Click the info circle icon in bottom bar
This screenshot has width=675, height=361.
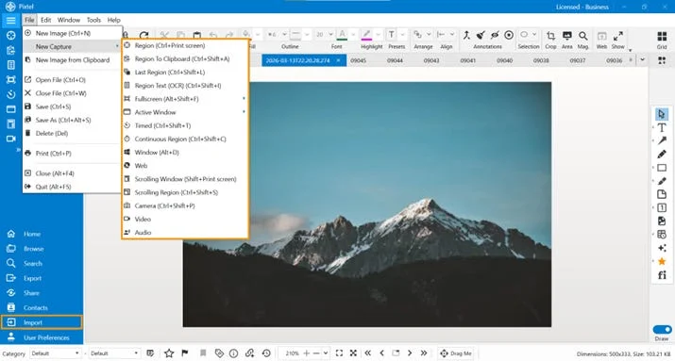click(234, 353)
